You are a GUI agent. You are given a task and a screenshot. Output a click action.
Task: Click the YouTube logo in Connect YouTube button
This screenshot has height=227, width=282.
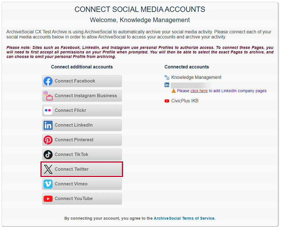(x=48, y=199)
